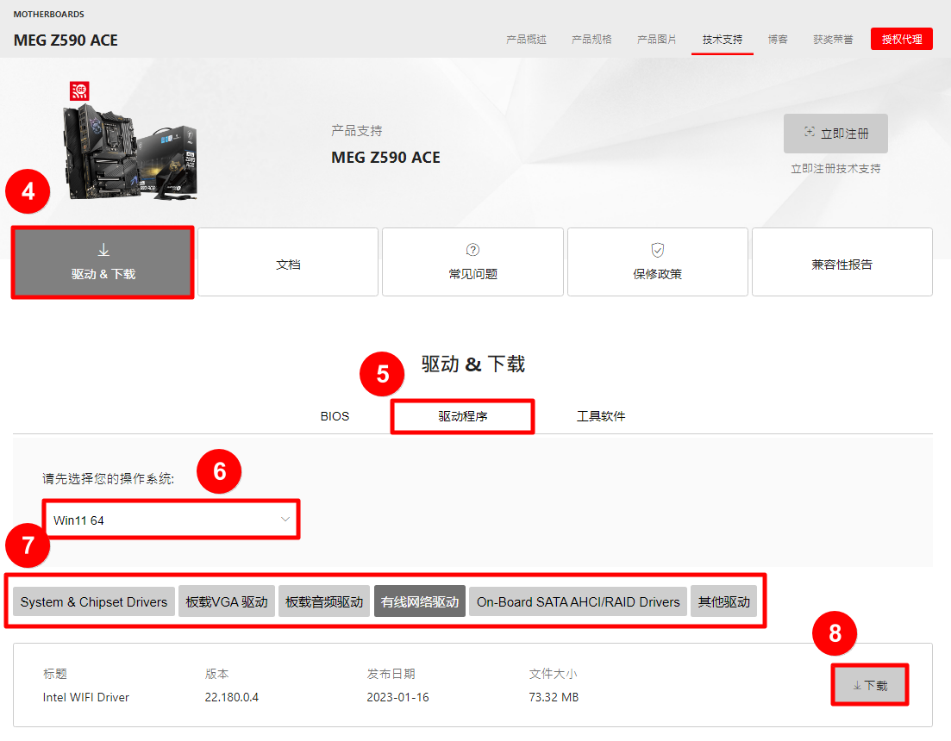
Task: Download the Intel WIFI Driver
Action: (x=869, y=685)
